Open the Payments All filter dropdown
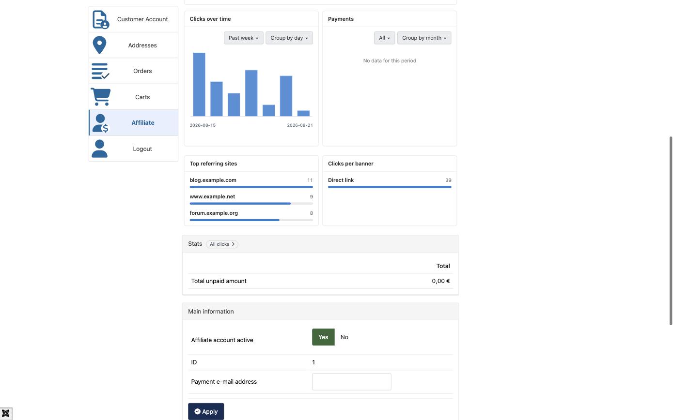 point(384,38)
